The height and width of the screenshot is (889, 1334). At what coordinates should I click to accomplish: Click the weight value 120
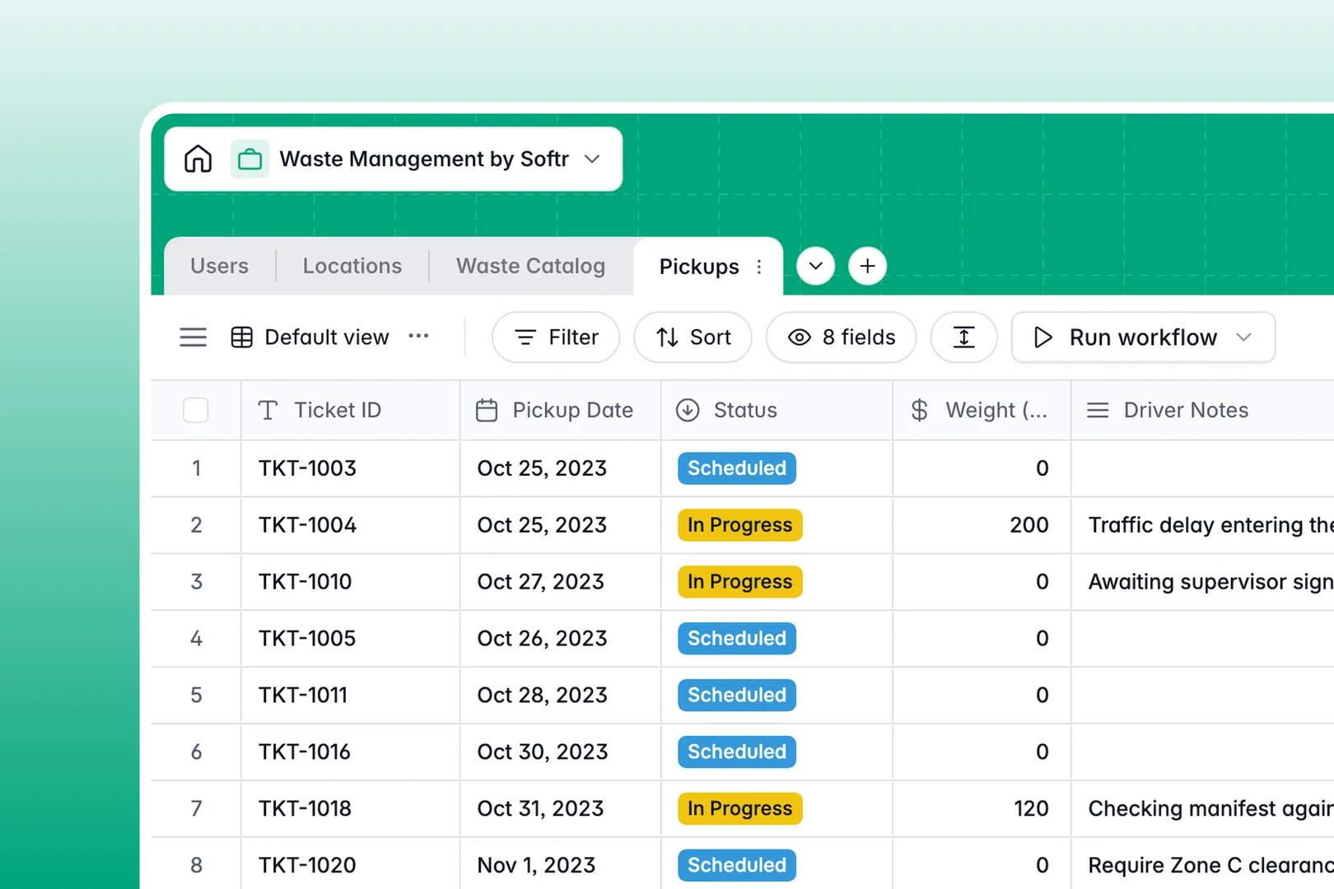point(1031,809)
